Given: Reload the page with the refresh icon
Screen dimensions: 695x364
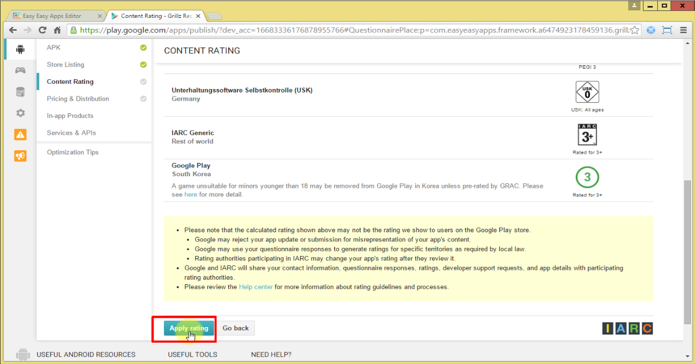Looking at the screenshot, I should click(42, 30).
